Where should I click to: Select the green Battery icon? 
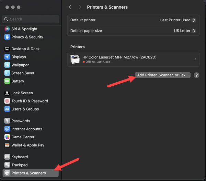7,81
